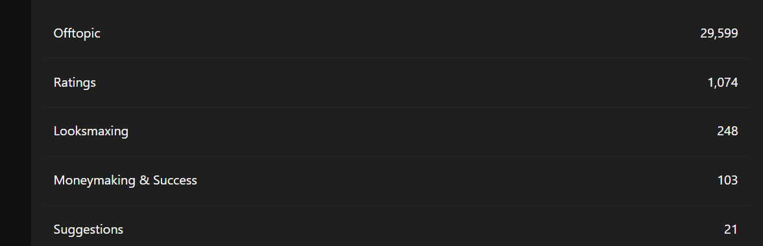Click the 21 count beside Suggestions

(731, 230)
